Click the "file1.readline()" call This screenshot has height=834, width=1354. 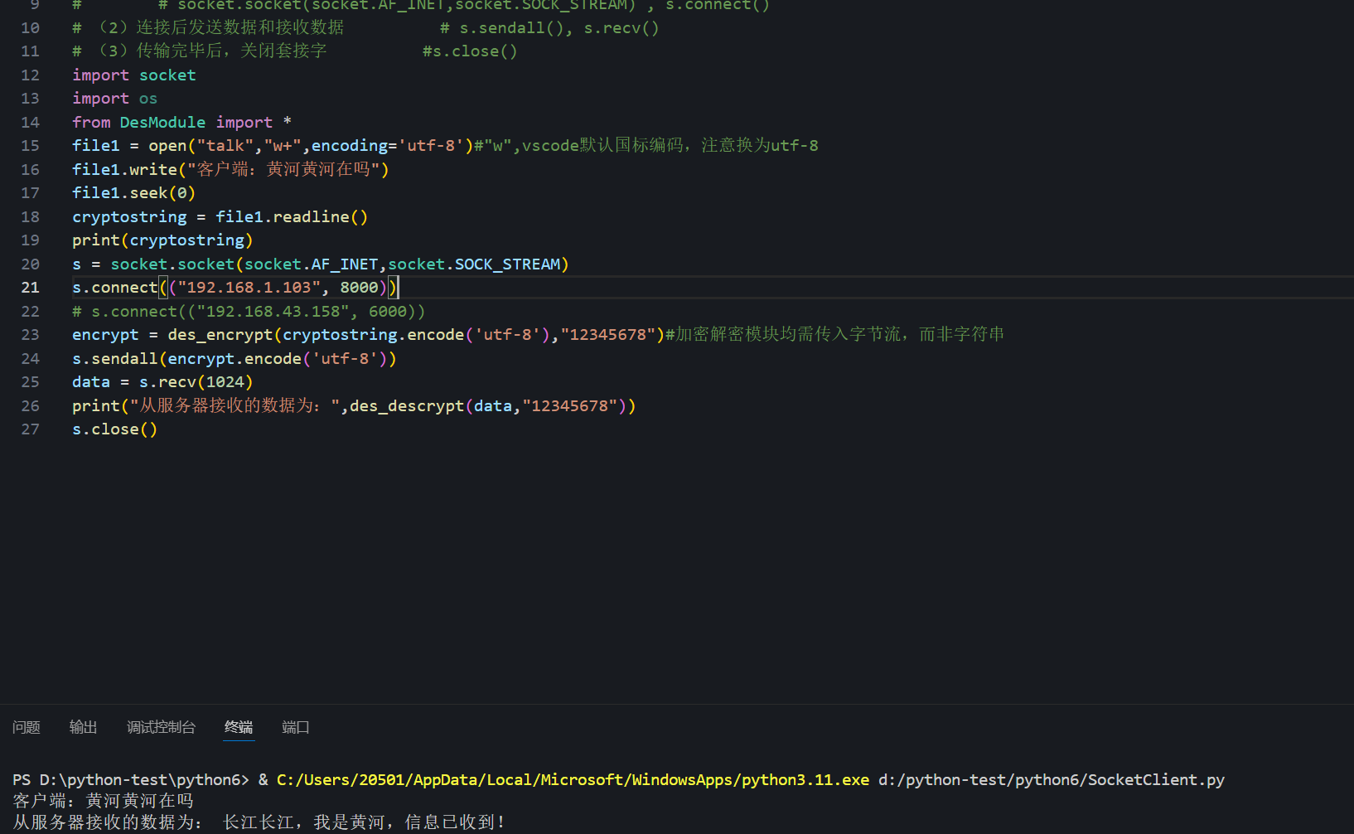point(292,217)
